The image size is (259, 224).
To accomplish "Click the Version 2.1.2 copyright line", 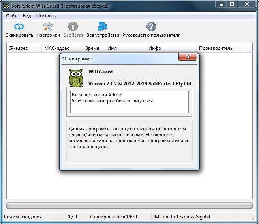I will [140, 84].
